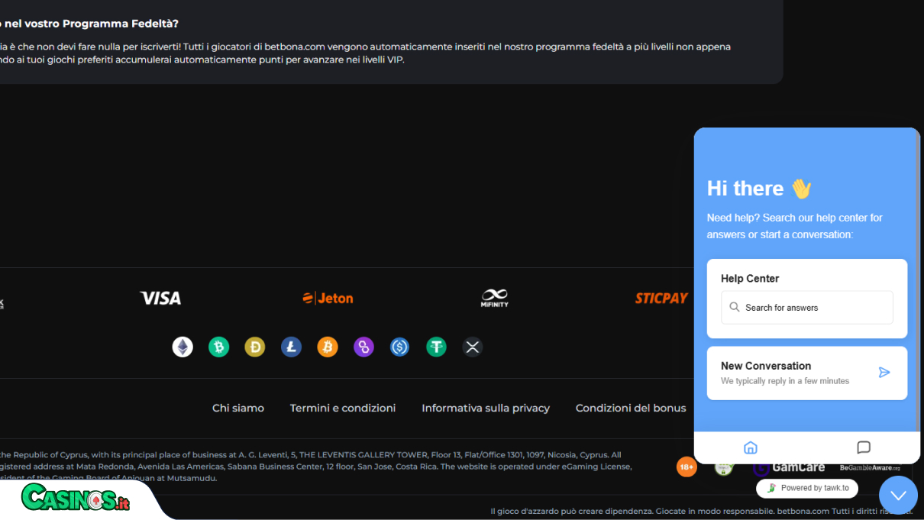Click the Casinos.it logo
This screenshot has height=520, width=924.
pyautogui.click(x=76, y=498)
